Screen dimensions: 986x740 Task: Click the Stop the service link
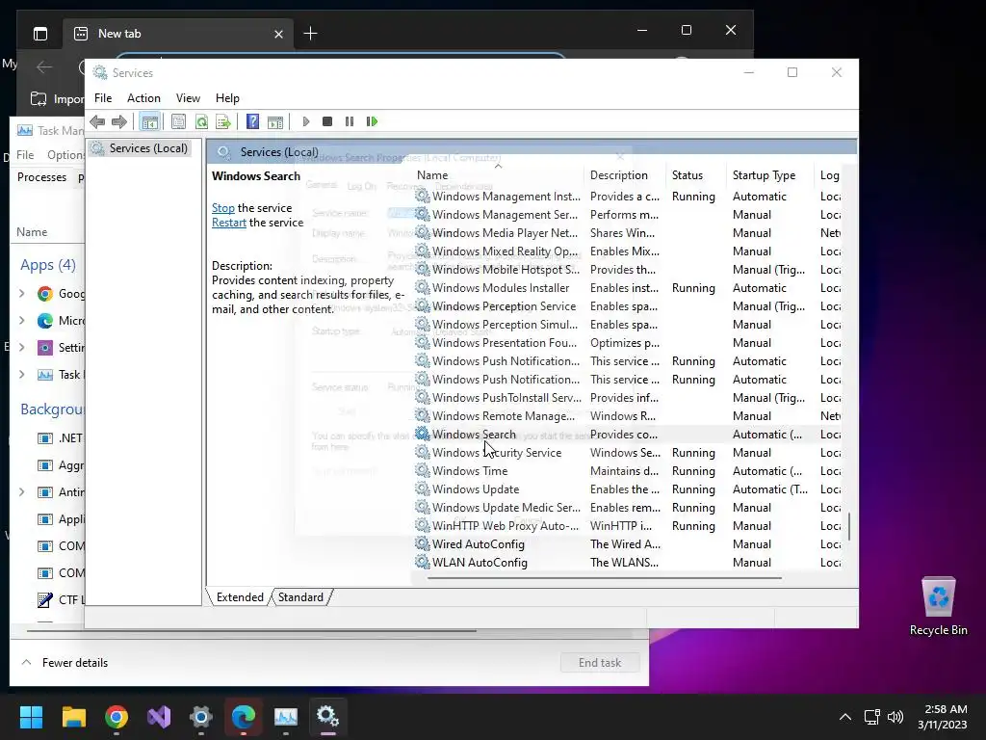[x=223, y=208]
